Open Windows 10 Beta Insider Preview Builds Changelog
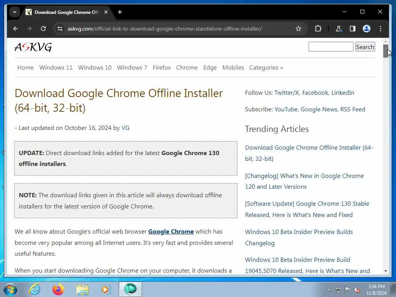The image size is (396, 297). tap(299, 237)
